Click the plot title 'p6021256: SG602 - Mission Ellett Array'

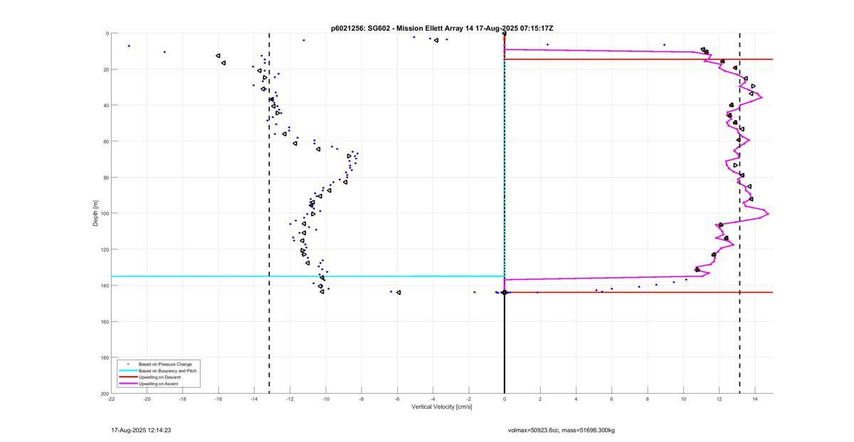397,28
